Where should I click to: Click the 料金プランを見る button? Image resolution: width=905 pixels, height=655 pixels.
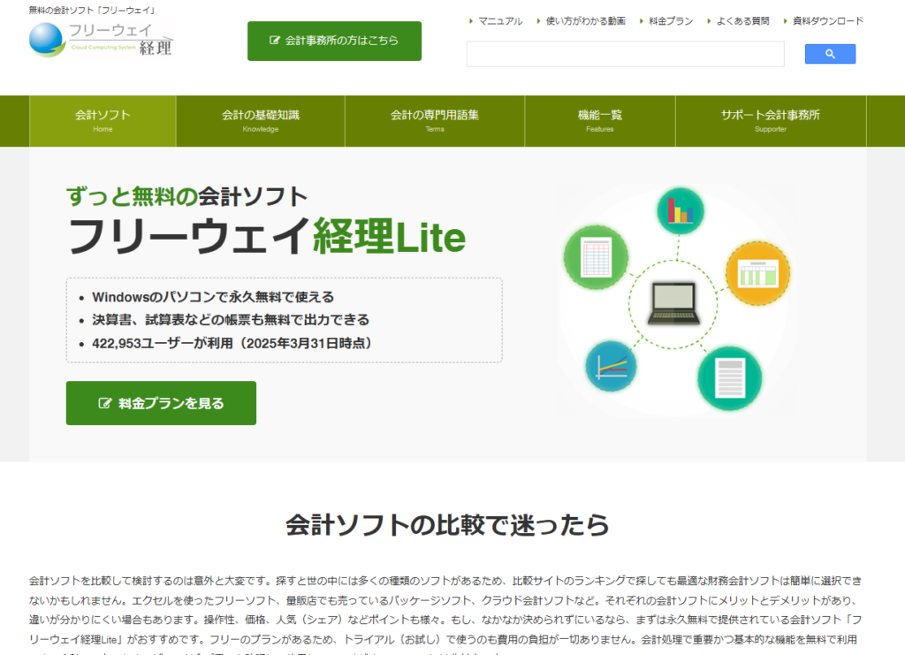click(161, 403)
